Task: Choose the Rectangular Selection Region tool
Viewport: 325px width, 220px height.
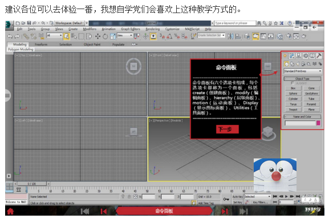Action: pos(81,36)
